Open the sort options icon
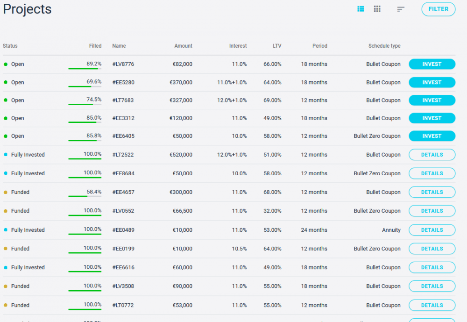 (401, 9)
